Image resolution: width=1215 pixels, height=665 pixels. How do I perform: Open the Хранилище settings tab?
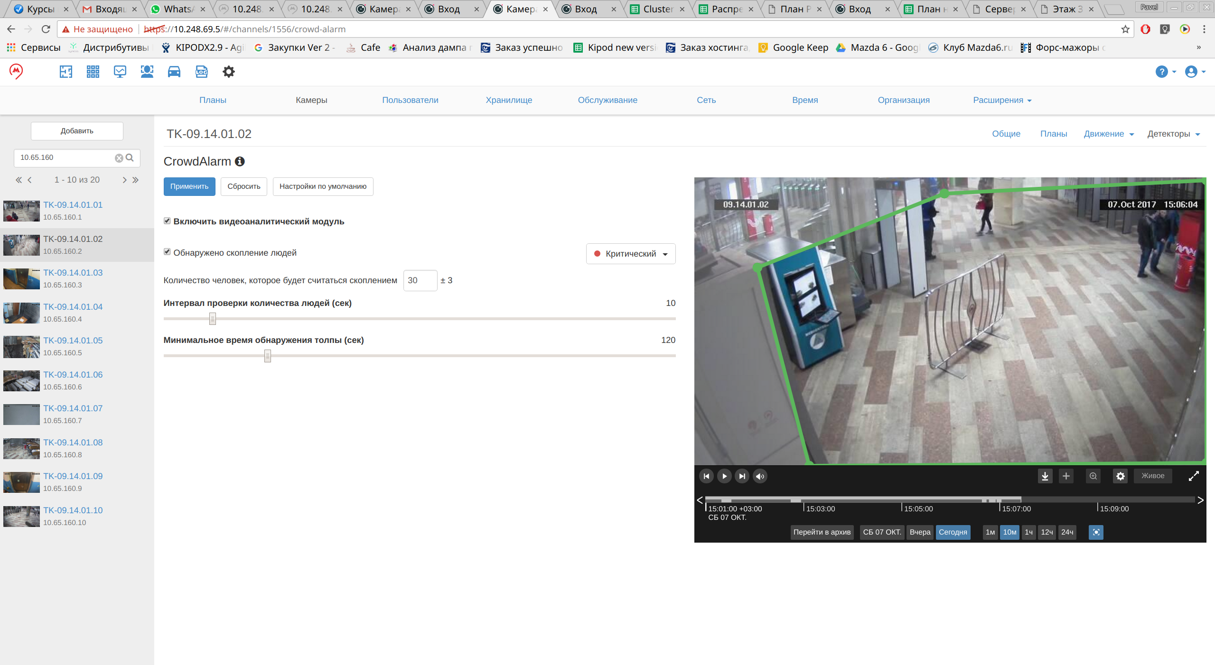coord(509,100)
